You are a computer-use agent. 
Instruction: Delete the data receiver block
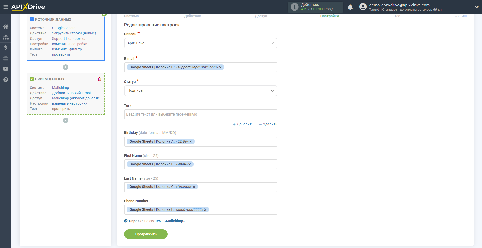pos(100,79)
